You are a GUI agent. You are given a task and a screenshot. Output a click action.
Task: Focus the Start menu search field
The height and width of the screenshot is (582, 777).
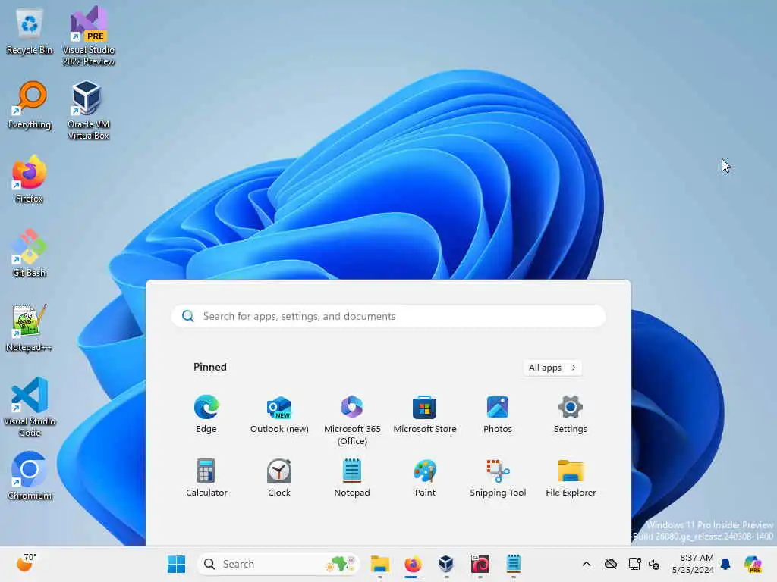(x=388, y=316)
